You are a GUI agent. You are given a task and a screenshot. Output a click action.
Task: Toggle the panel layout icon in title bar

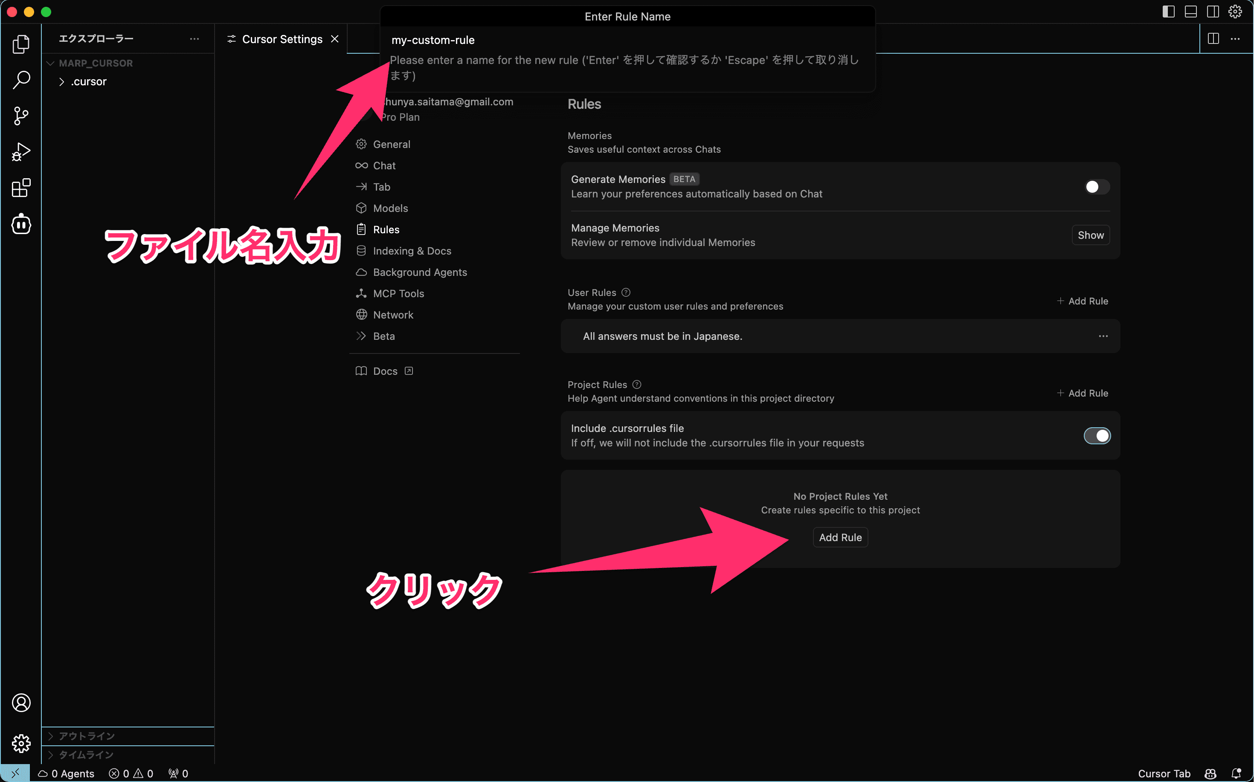[1190, 12]
